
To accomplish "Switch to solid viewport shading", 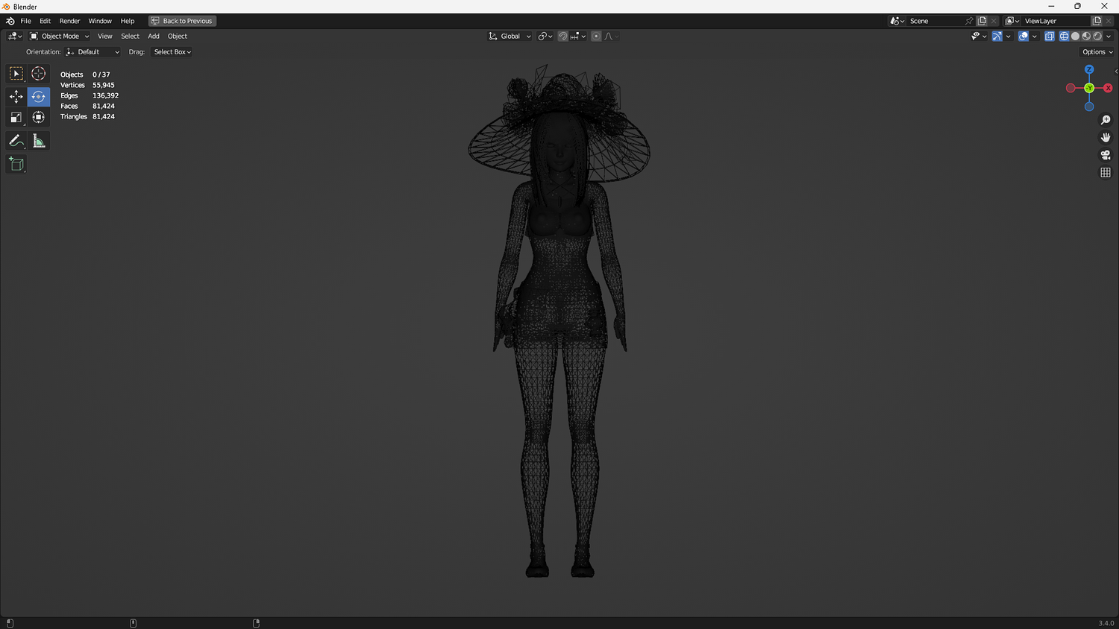I will pyautogui.click(x=1075, y=37).
